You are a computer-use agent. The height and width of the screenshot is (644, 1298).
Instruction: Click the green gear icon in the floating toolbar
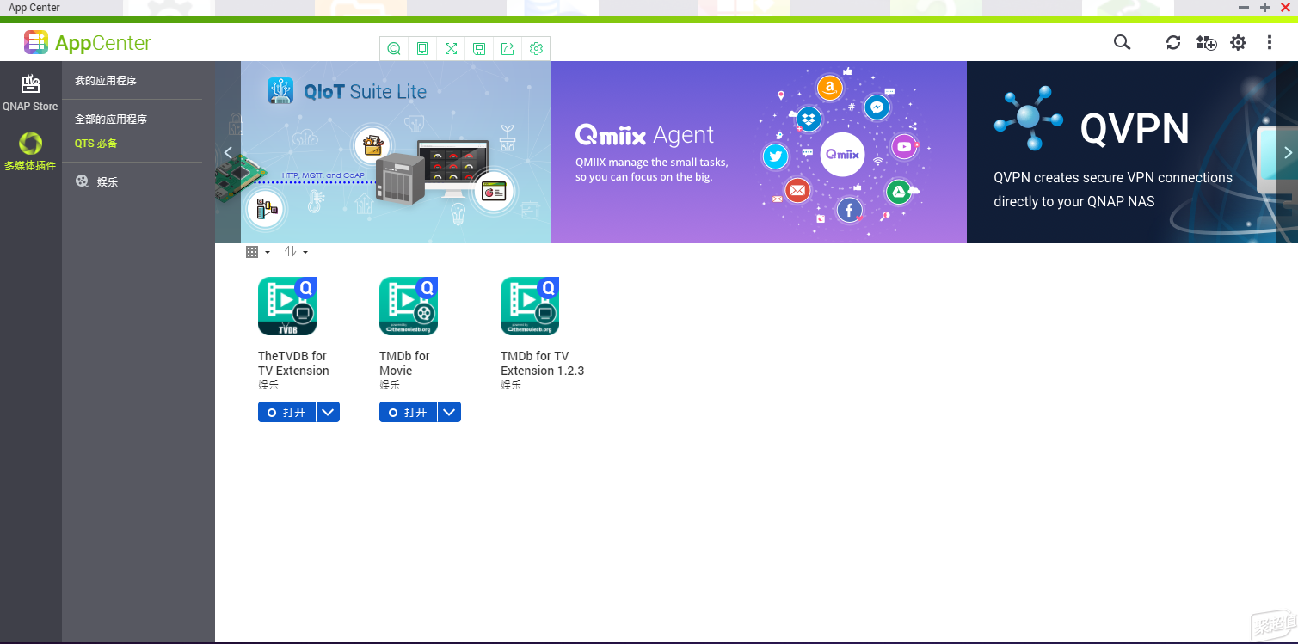tap(536, 49)
